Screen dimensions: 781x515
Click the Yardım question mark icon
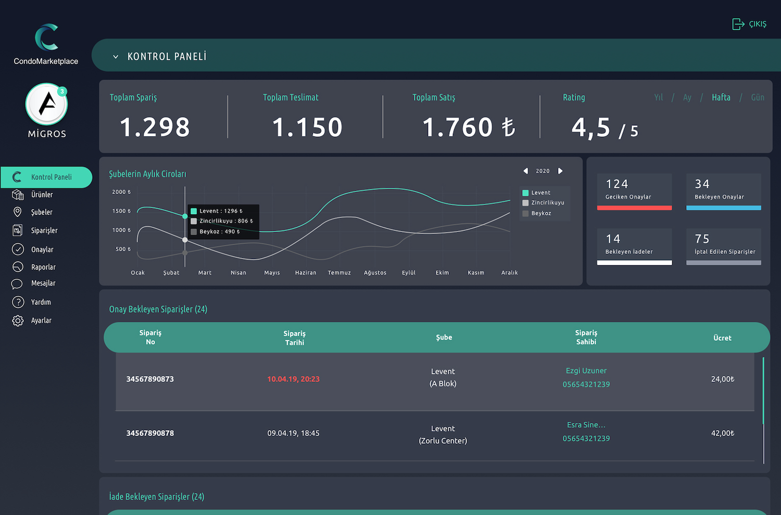point(18,302)
